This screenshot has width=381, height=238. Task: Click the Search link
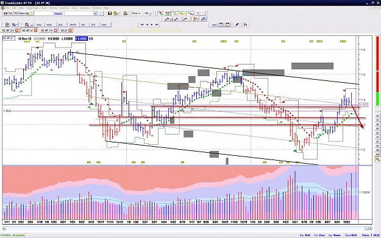58,13
